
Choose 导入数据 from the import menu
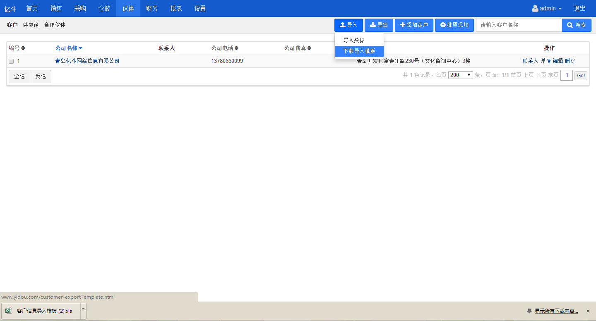tap(354, 41)
